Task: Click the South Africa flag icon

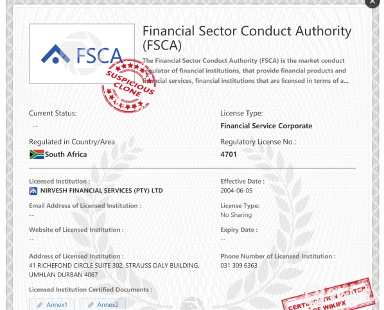Action: 37,155
